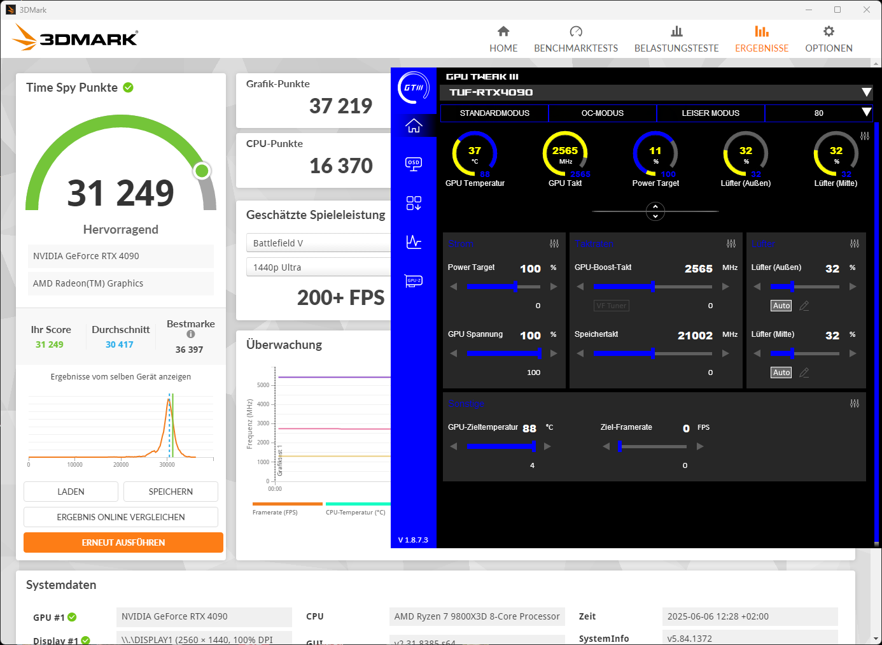Open Strom panel settings sliders icon
882x645 pixels.
[x=554, y=244]
